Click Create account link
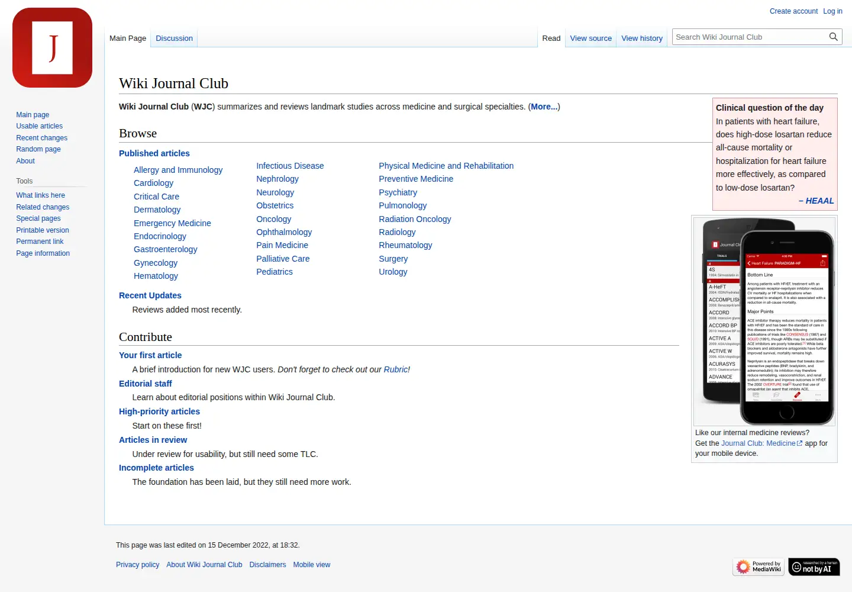Viewport: 852px width, 592px height. [793, 11]
